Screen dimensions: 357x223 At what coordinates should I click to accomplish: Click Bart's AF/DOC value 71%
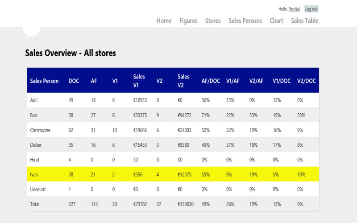click(205, 116)
